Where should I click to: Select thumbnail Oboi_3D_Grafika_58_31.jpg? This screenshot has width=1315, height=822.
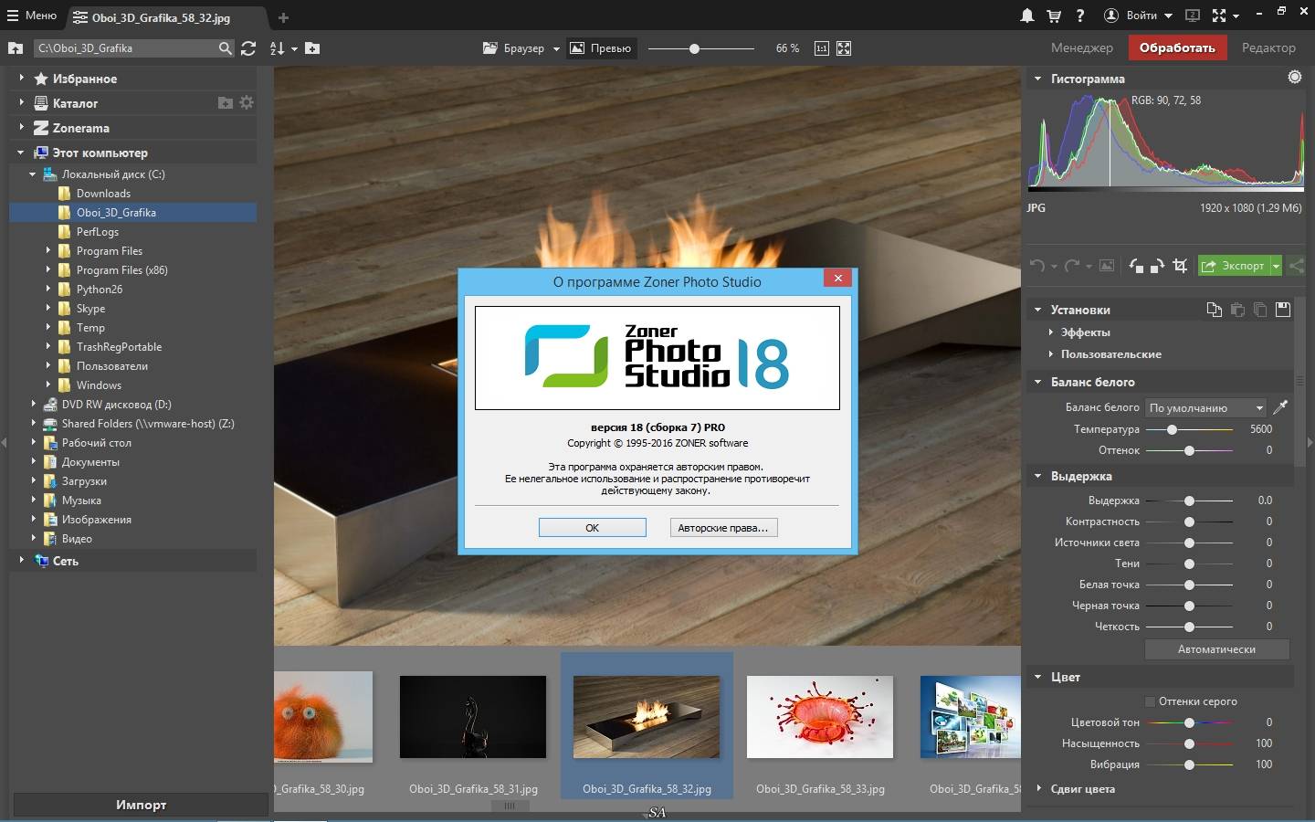pos(473,717)
